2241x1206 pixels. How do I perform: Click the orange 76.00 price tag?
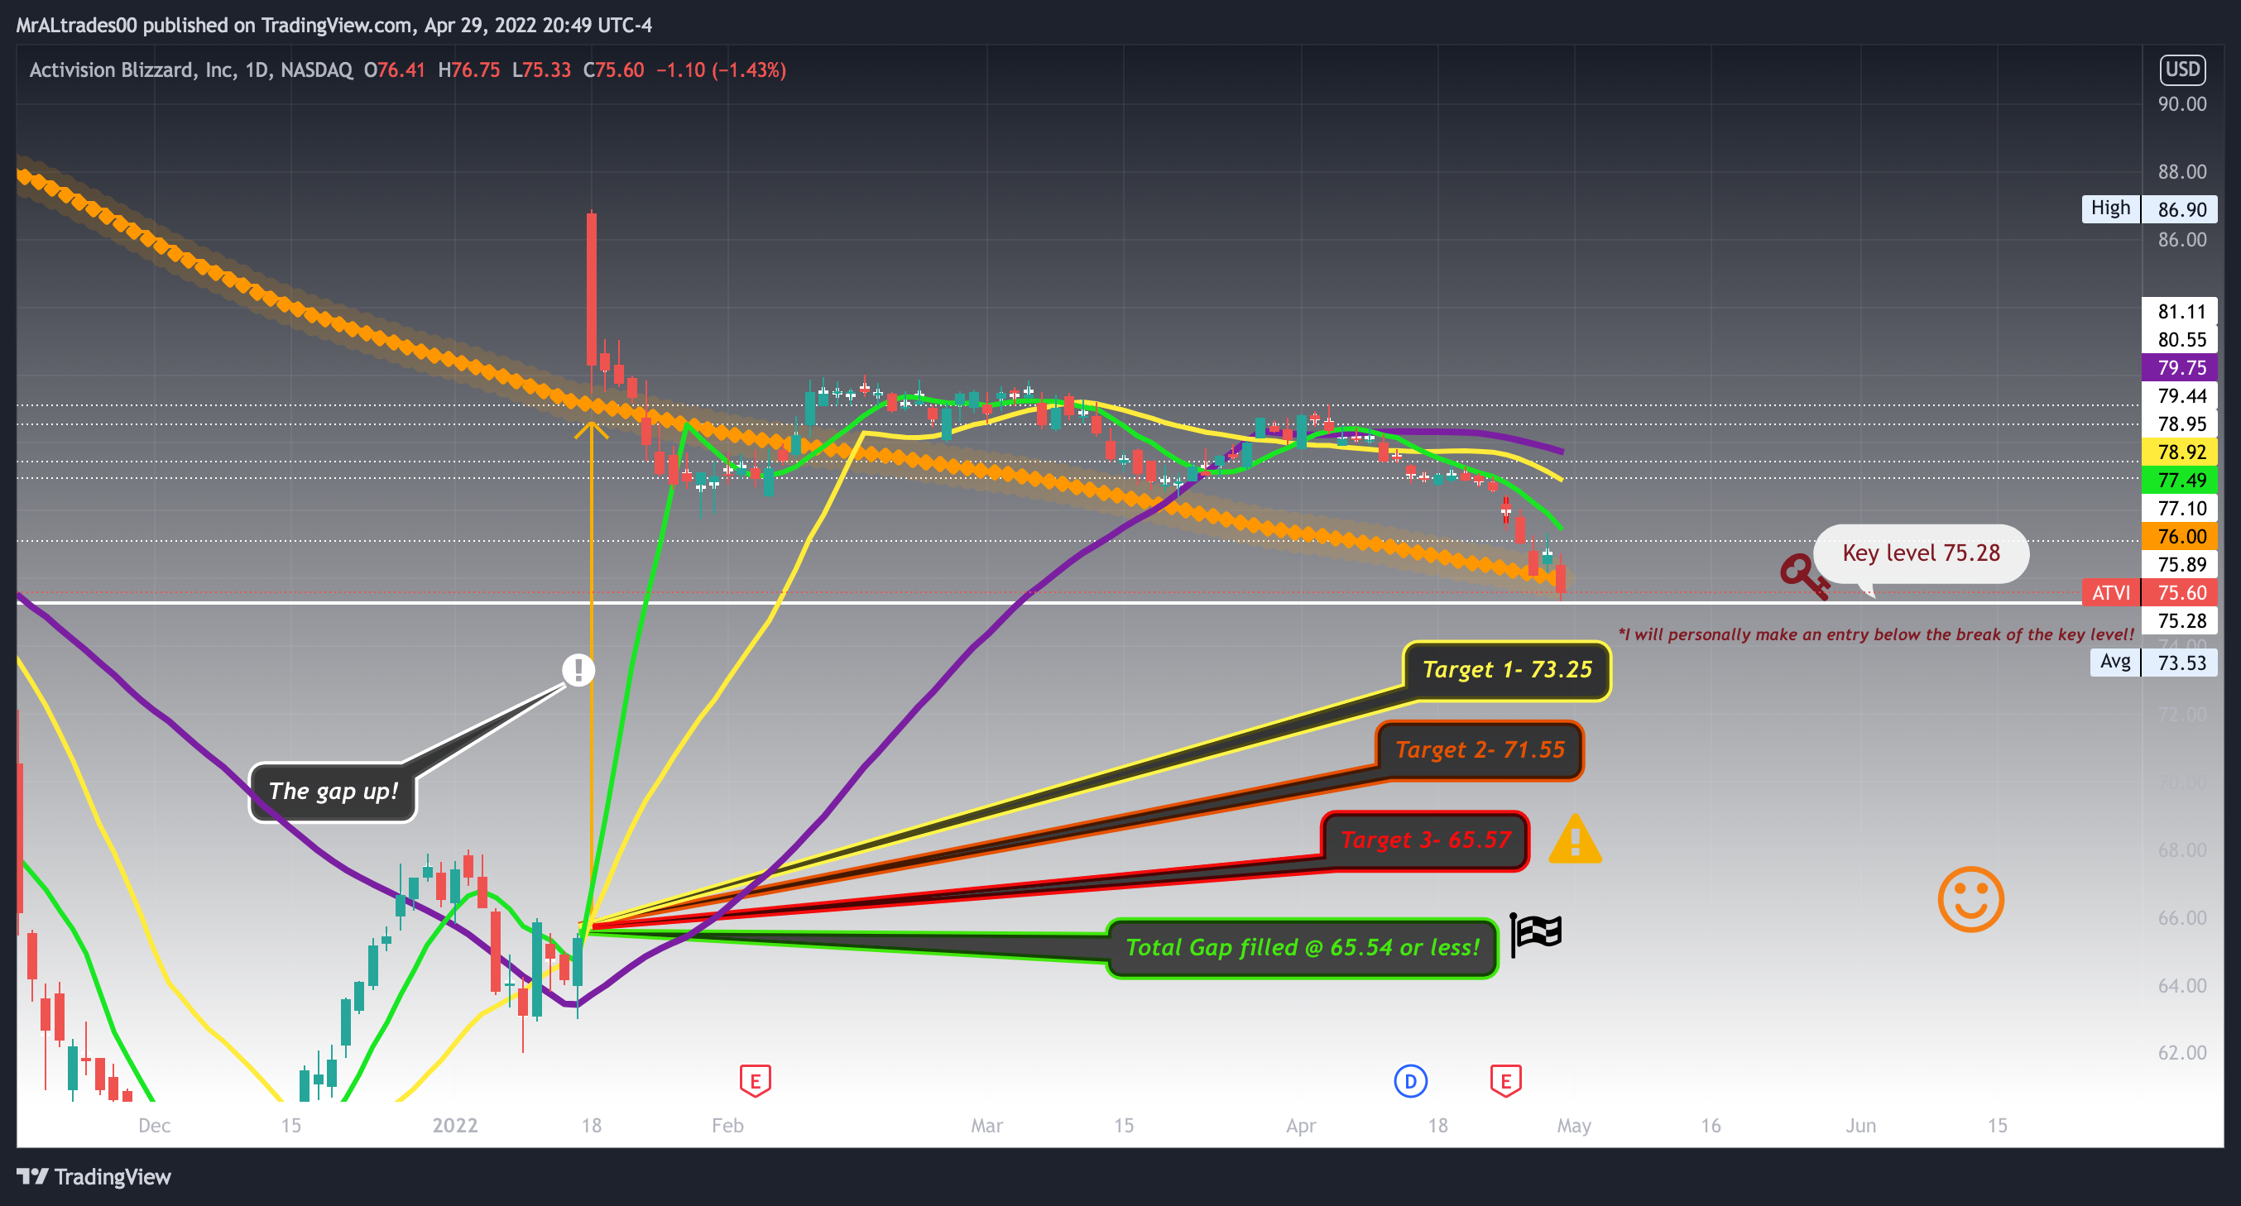[2179, 537]
